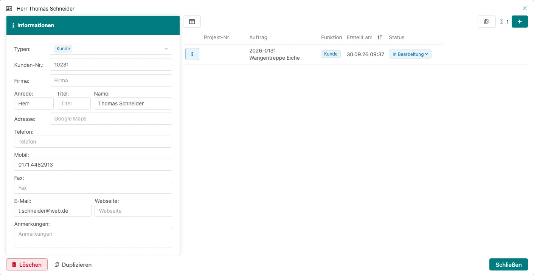Focus the Telefon input field
This screenshot has width=534, height=275.
pyautogui.click(x=93, y=142)
